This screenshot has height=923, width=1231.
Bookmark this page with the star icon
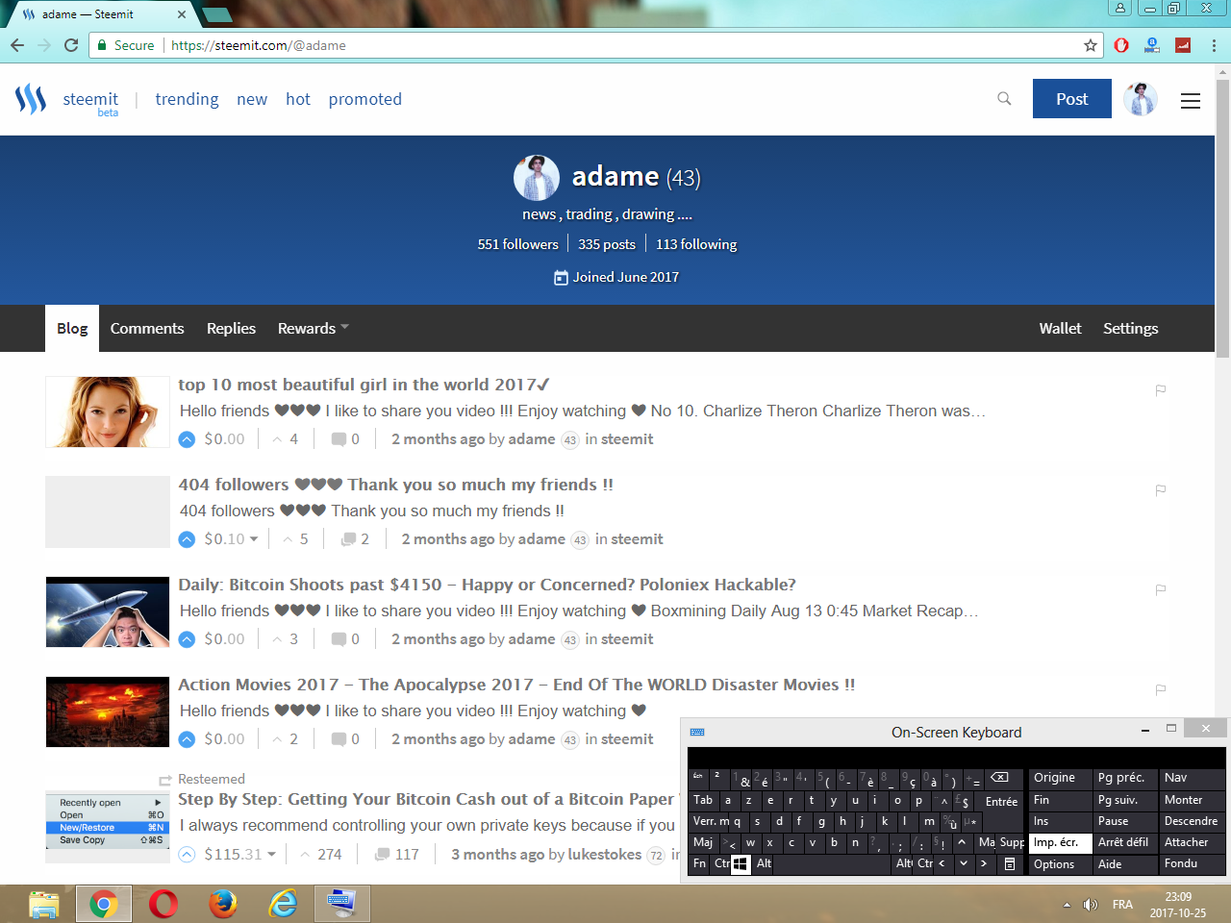[x=1091, y=45]
